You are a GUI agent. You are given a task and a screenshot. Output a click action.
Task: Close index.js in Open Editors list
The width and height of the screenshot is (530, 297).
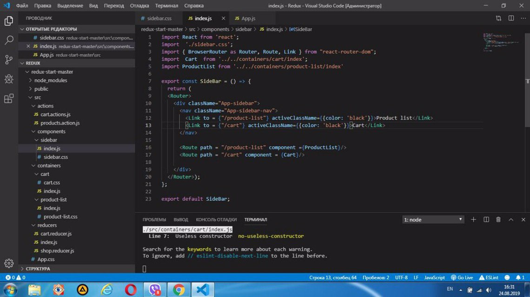[28, 46]
